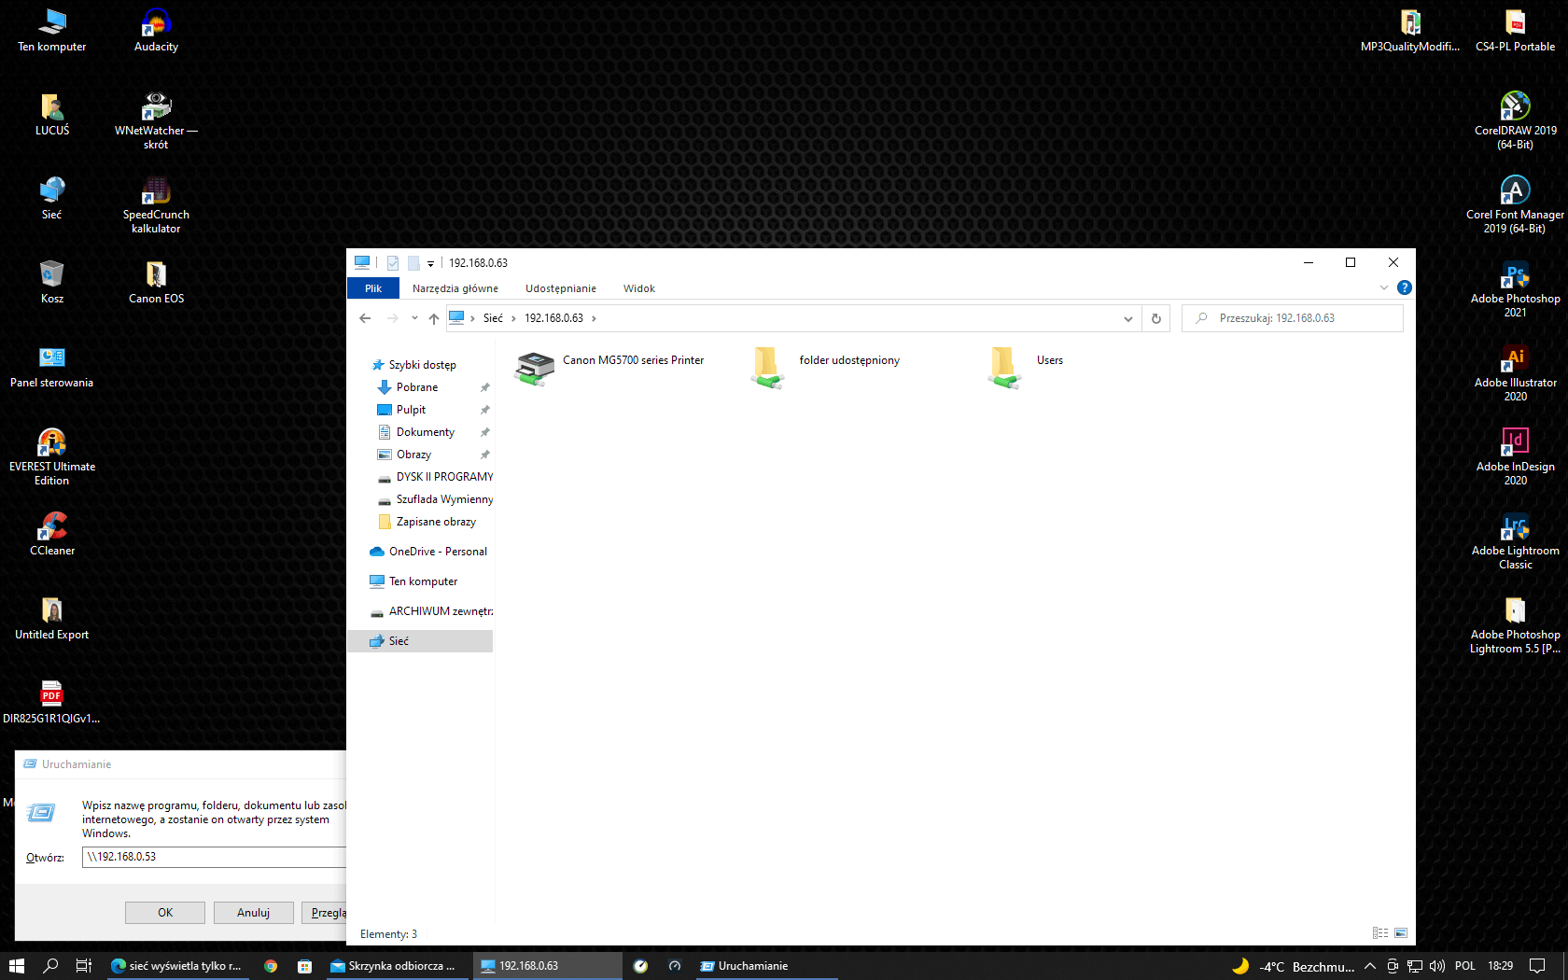Click OK in the Uruchamianie dialog

click(x=165, y=913)
